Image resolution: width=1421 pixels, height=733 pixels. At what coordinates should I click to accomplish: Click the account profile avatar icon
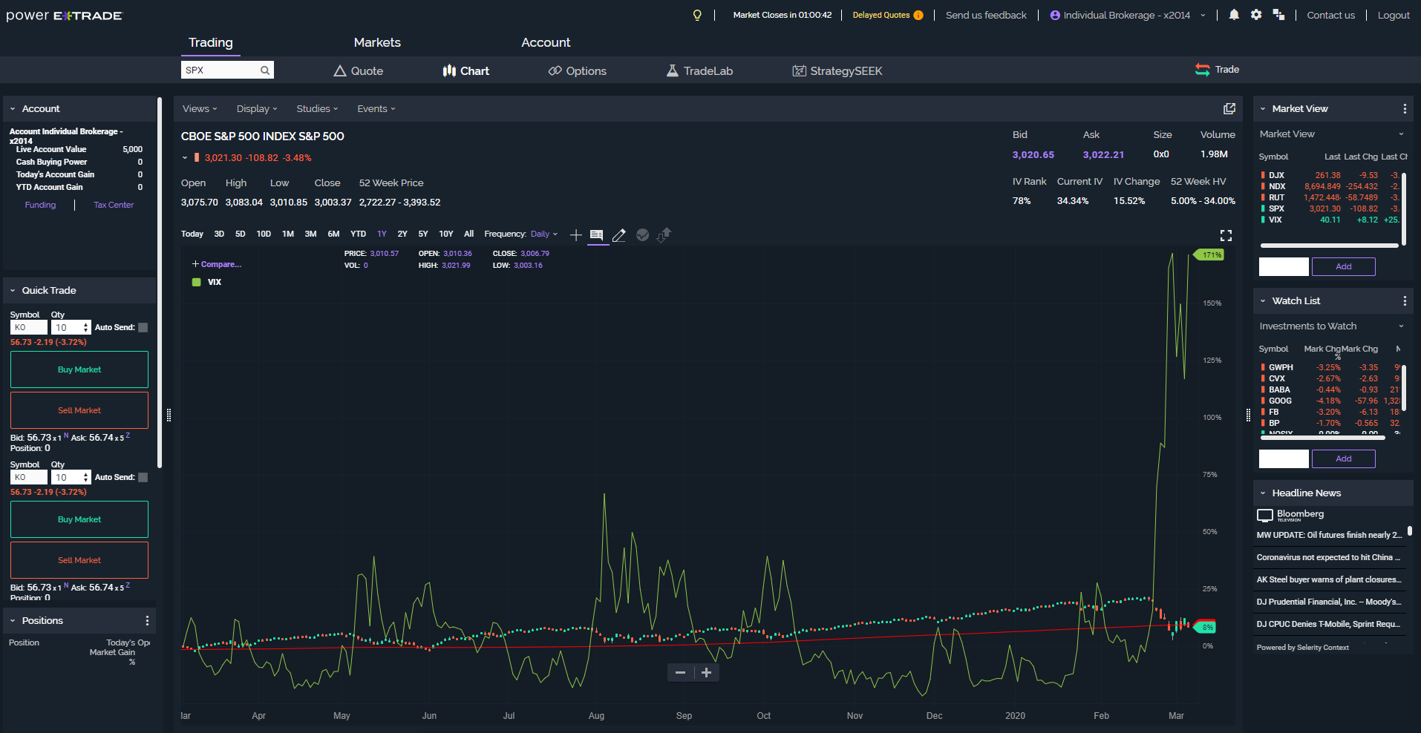tap(1055, 15)
